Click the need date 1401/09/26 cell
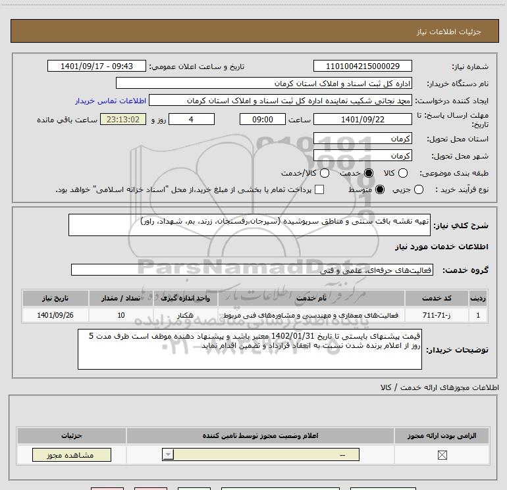This screenshot has height=490, width=507. (55, 315)
